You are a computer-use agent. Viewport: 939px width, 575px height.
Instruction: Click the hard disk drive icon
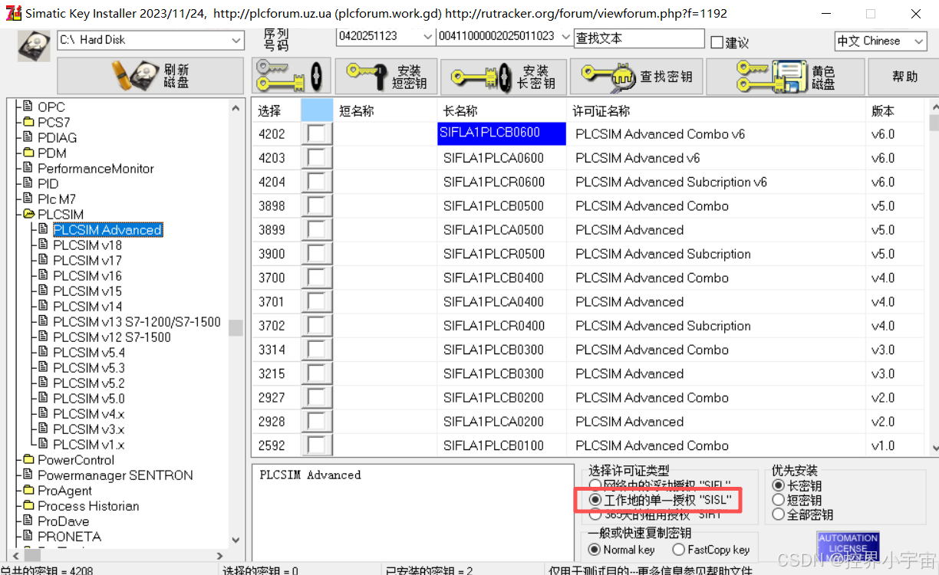tap(33, 45)
